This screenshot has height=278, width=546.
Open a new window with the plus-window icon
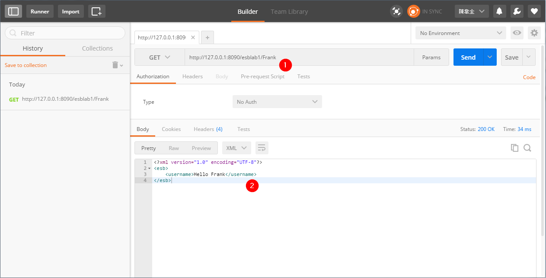pyautogui.click(x=97, y=11)
